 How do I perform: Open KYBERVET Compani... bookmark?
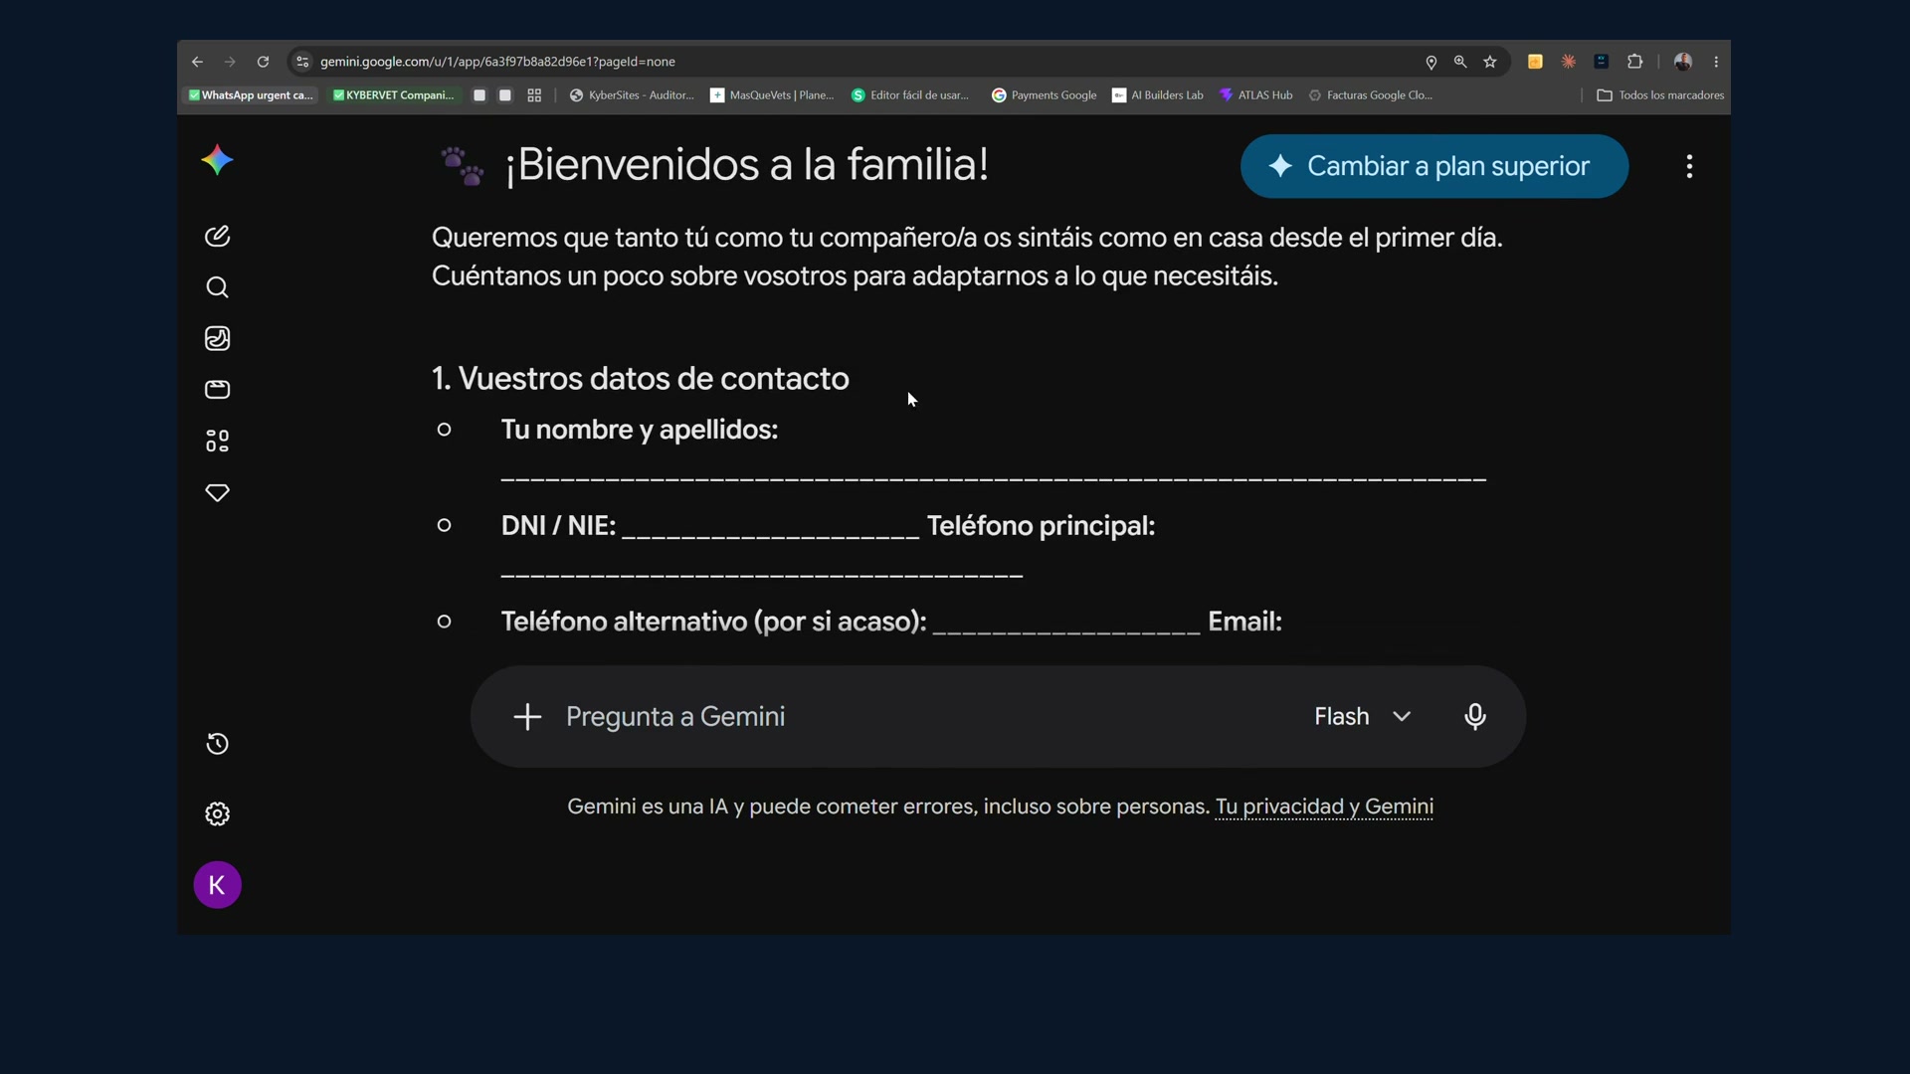(x=393, y=95)
